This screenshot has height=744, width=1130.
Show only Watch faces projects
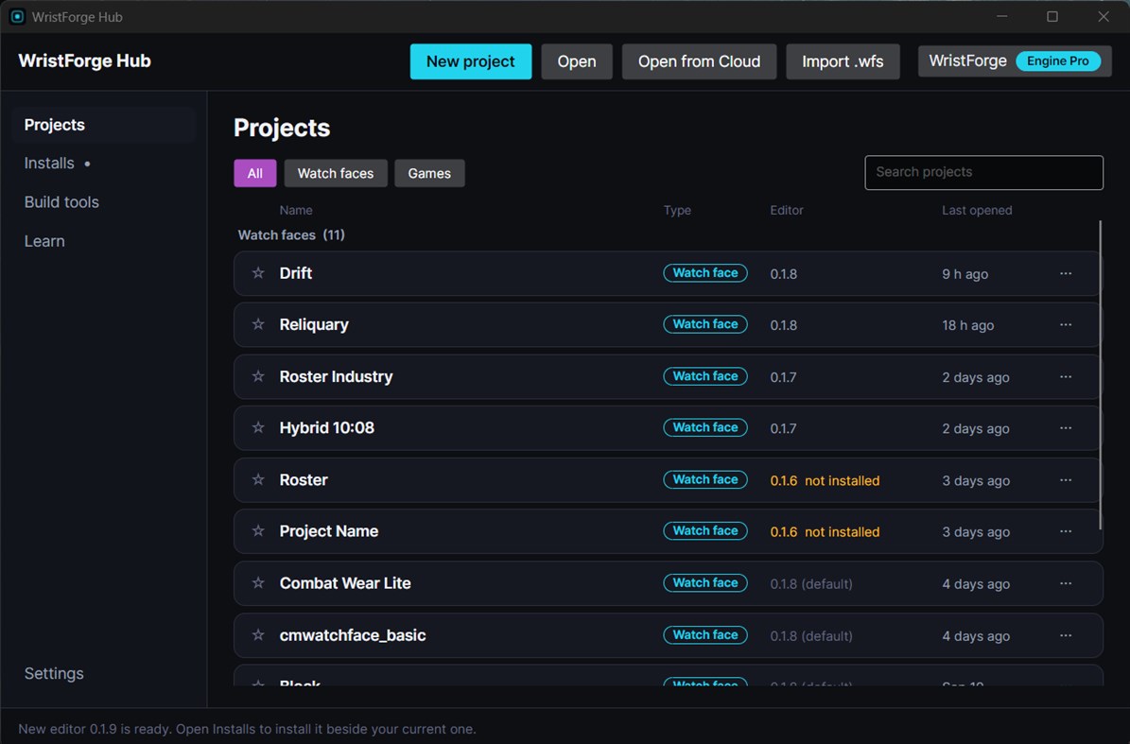pyautogui.click(x=336, y=173)
